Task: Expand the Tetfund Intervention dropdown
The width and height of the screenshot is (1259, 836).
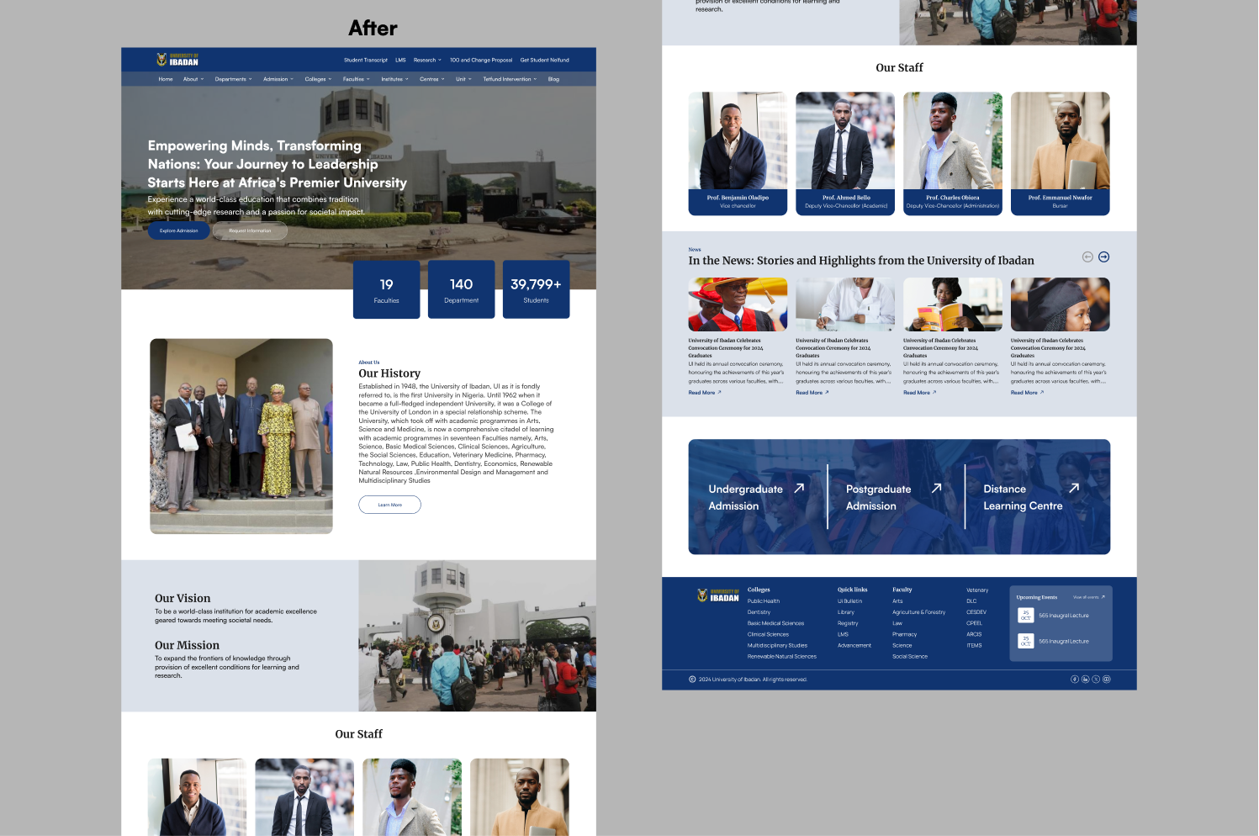Action: [510, 79]
